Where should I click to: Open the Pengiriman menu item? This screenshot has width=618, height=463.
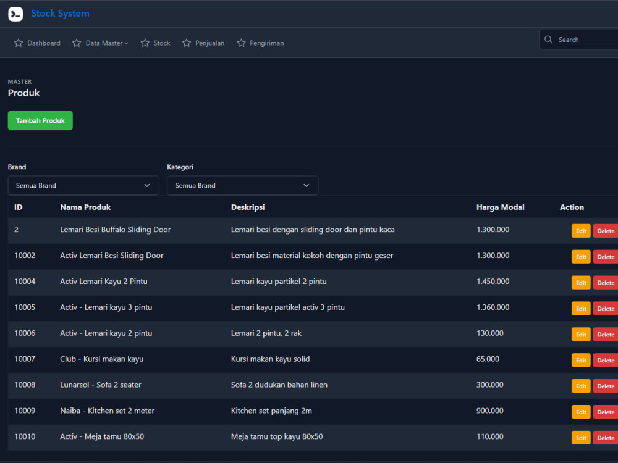[260, 43]
